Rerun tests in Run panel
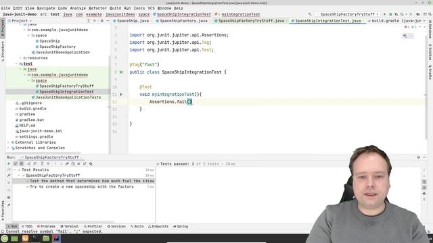The width and height of the screenshot is (433, 243). pos(9,163)
